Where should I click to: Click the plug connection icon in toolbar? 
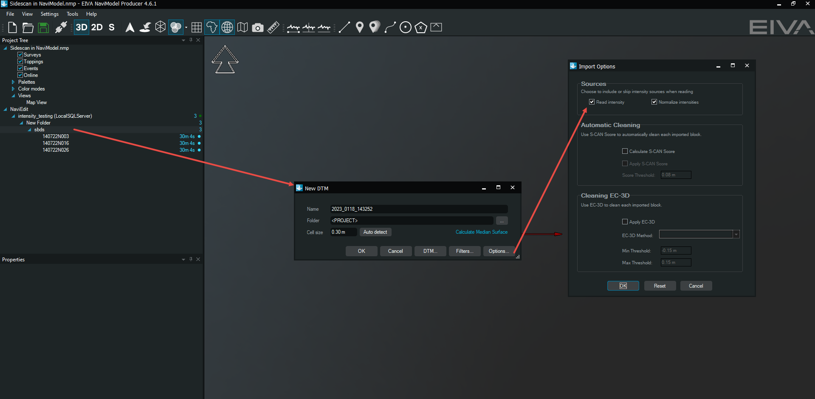(x=61, y=28)
